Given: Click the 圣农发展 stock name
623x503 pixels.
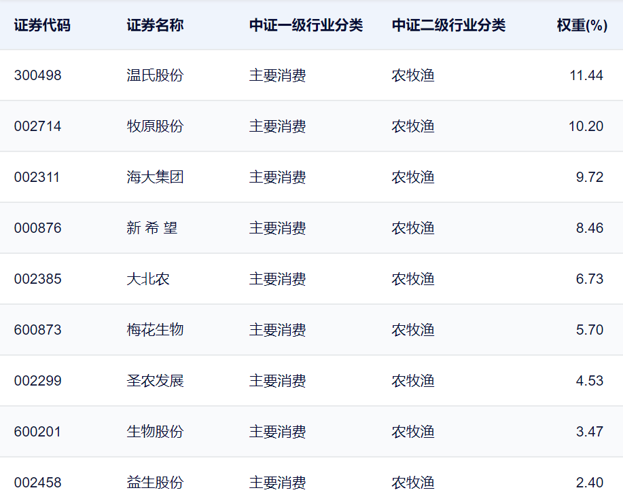Looking at the screenshot, I should (x=155, y=380).
